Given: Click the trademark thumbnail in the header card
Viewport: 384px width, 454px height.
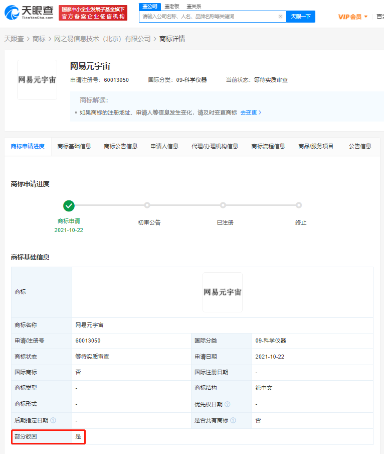Looking at the screenshot, I should (x=37, y=80).
